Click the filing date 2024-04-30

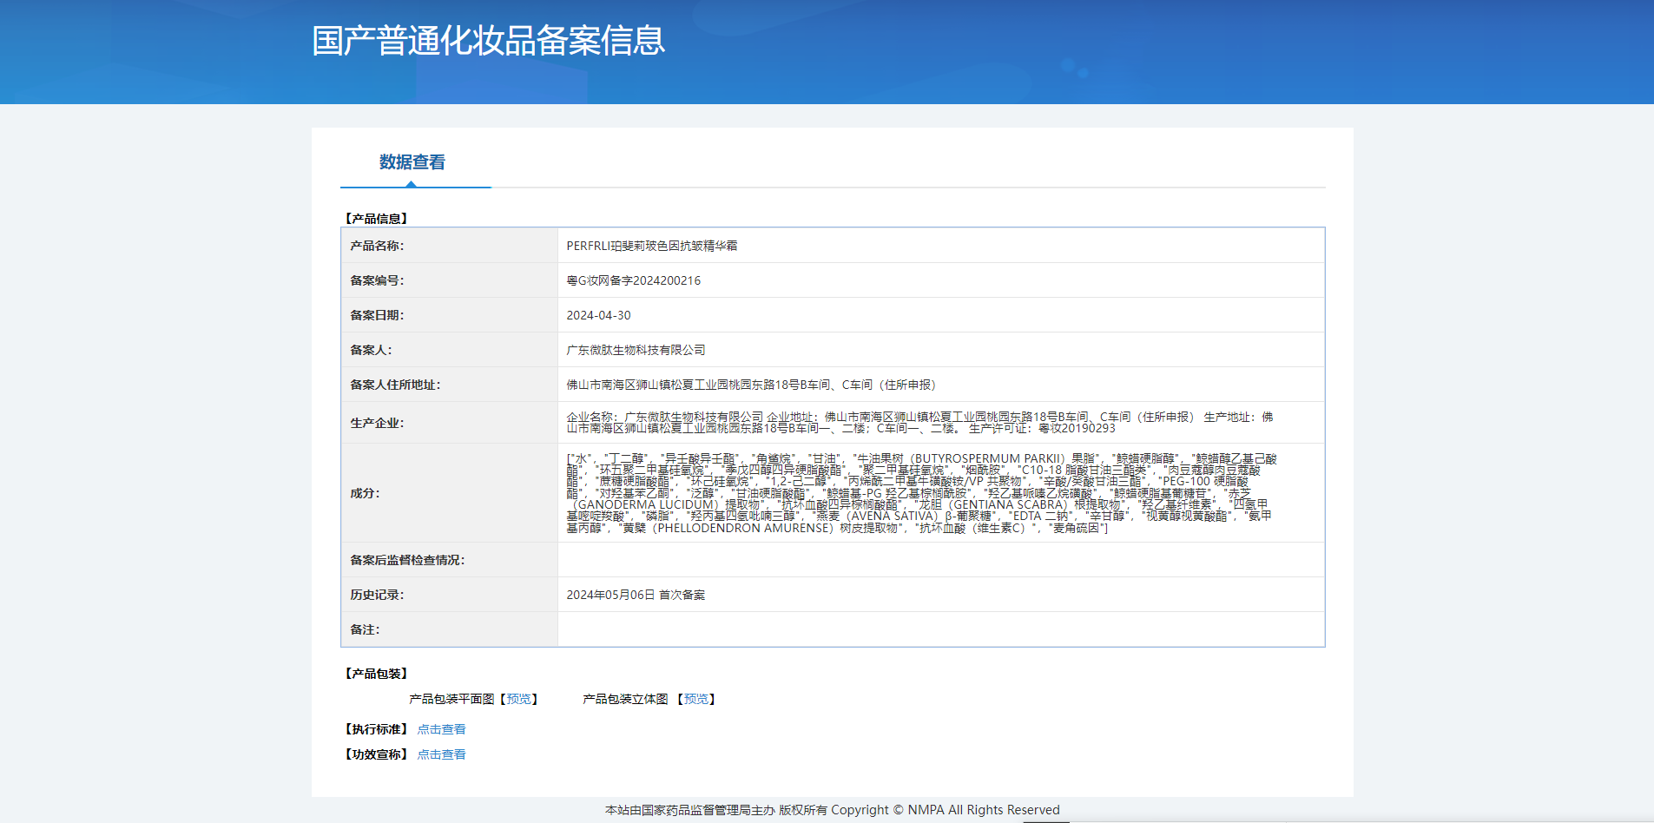(598, 315)
